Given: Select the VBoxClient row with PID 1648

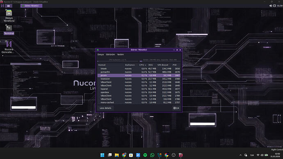Looking at the screenshot, I should click(x=139, y=82).
